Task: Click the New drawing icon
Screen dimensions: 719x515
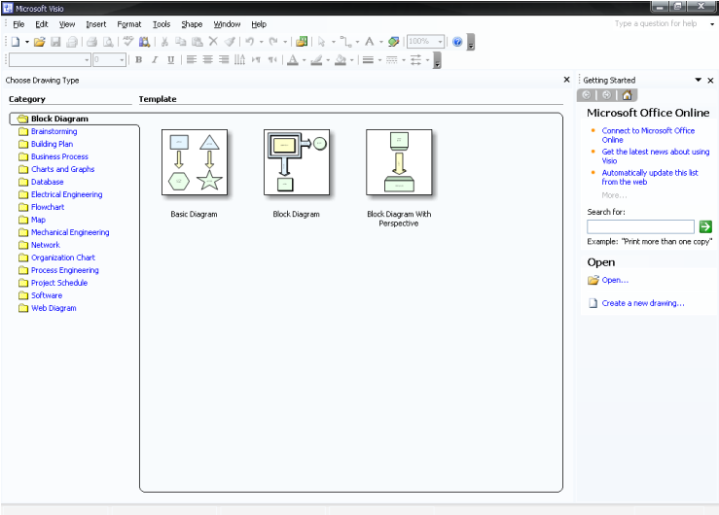Action: (16, 42)
